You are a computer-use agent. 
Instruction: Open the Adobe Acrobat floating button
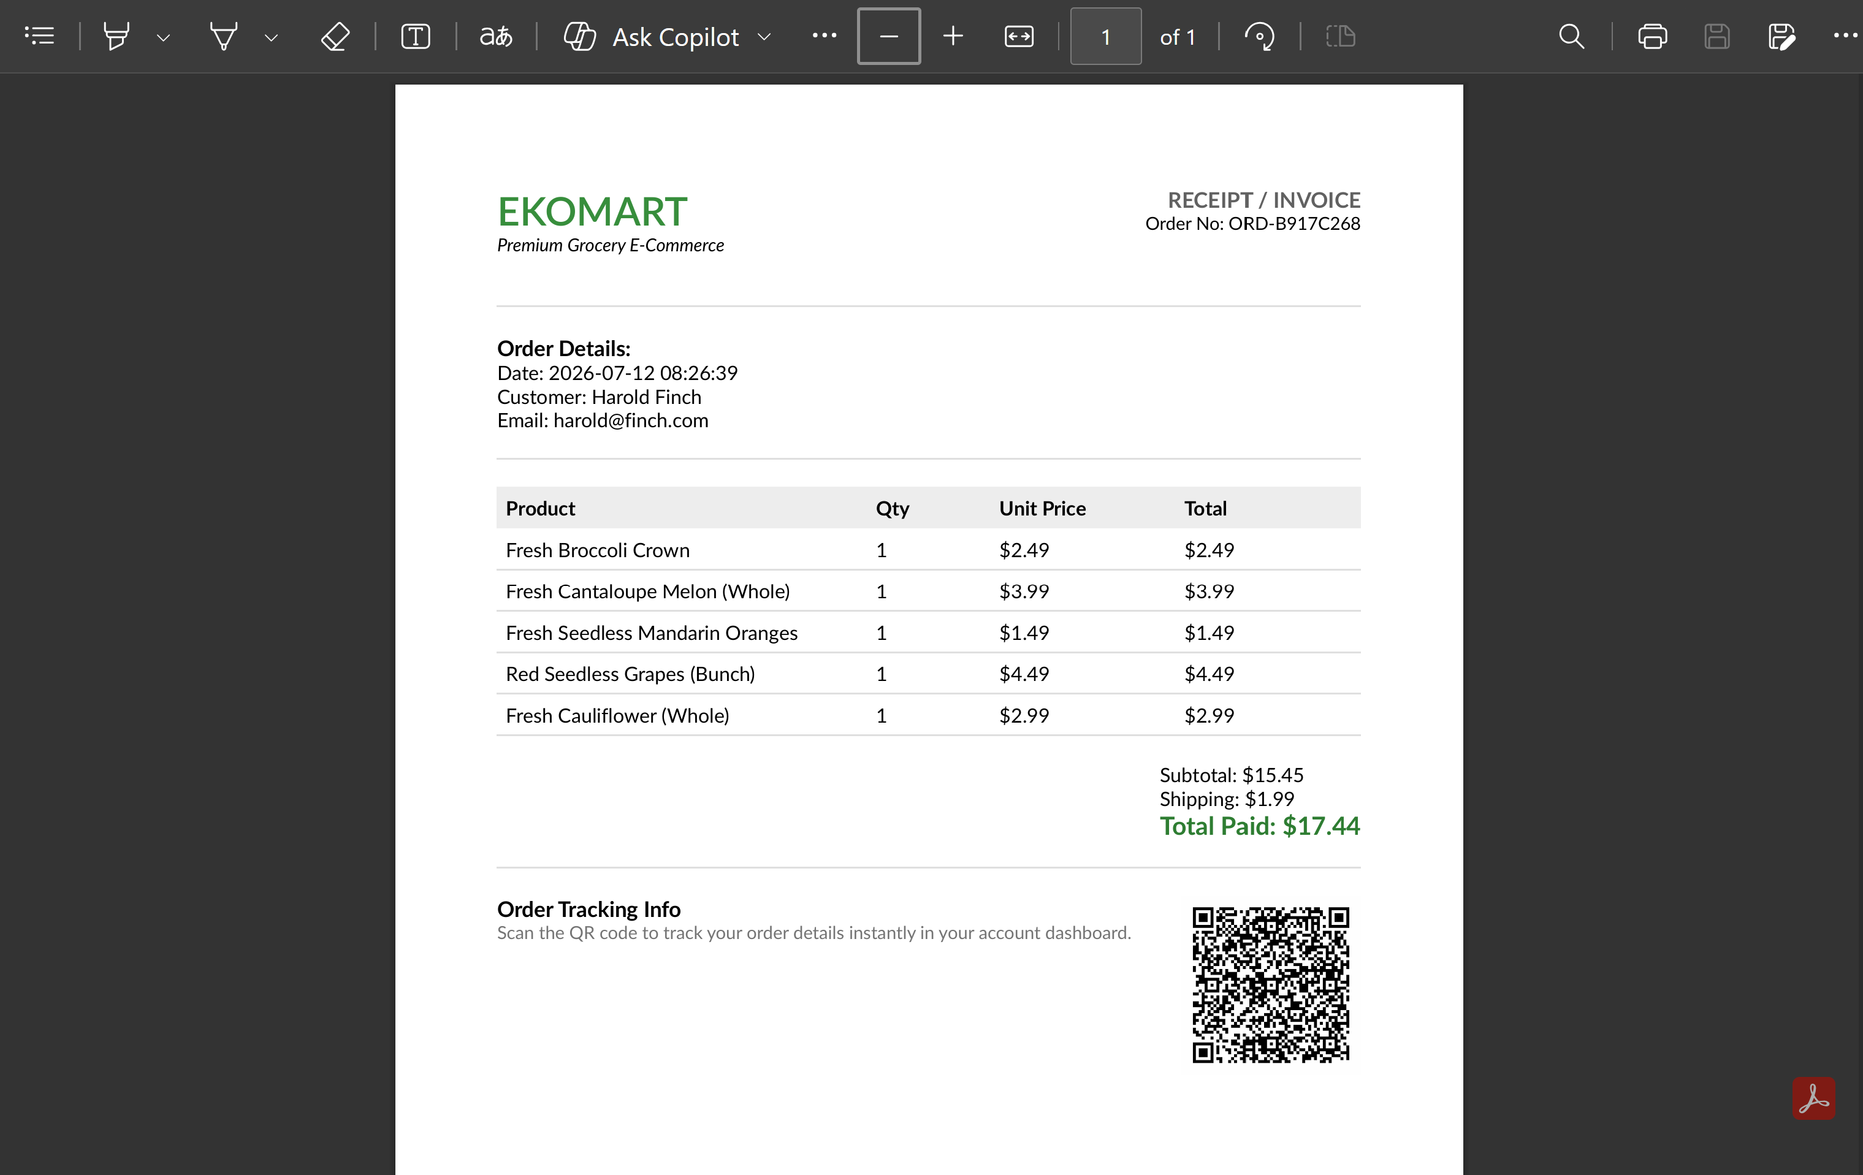pos(1813,1098)
